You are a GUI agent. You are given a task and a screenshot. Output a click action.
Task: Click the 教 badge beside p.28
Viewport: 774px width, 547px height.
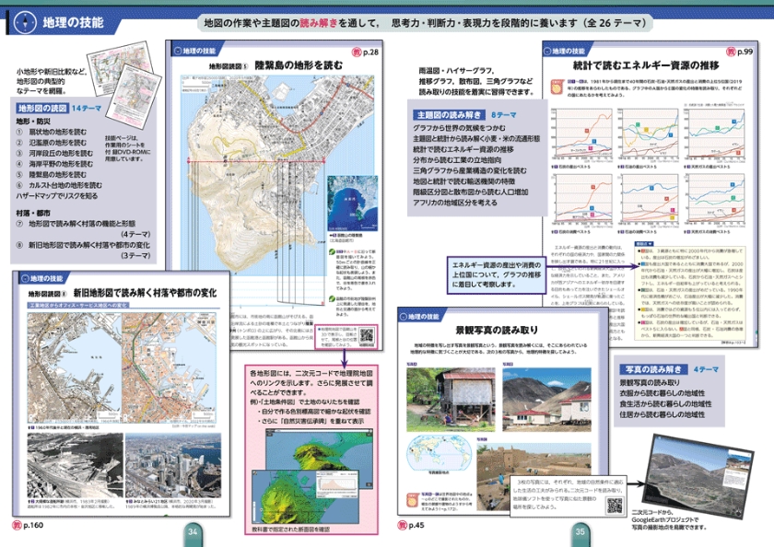[x=357, y=52]
